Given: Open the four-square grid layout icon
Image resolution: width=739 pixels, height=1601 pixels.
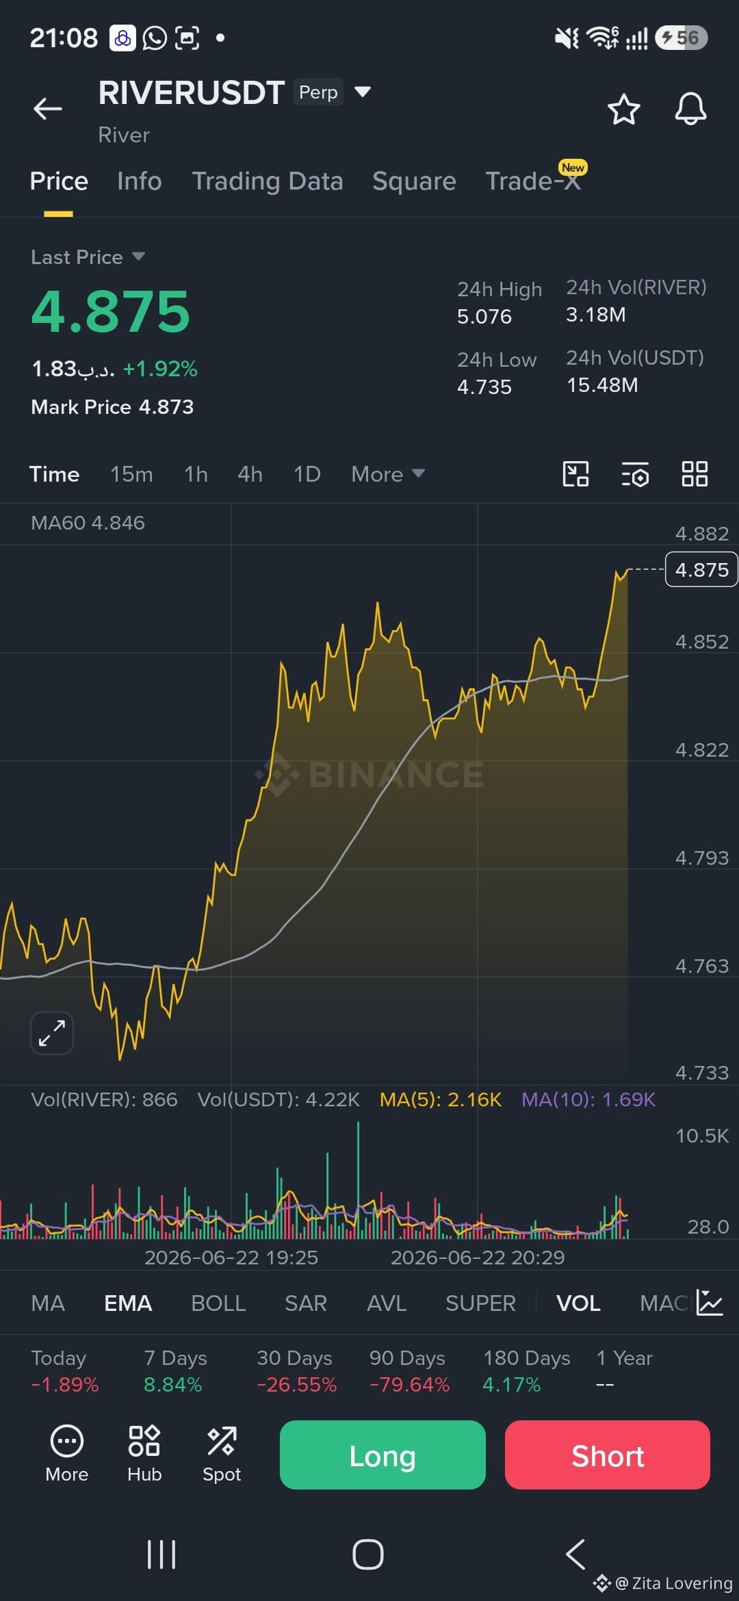Looking at the screenshot, I should click(x=695, y=473).
